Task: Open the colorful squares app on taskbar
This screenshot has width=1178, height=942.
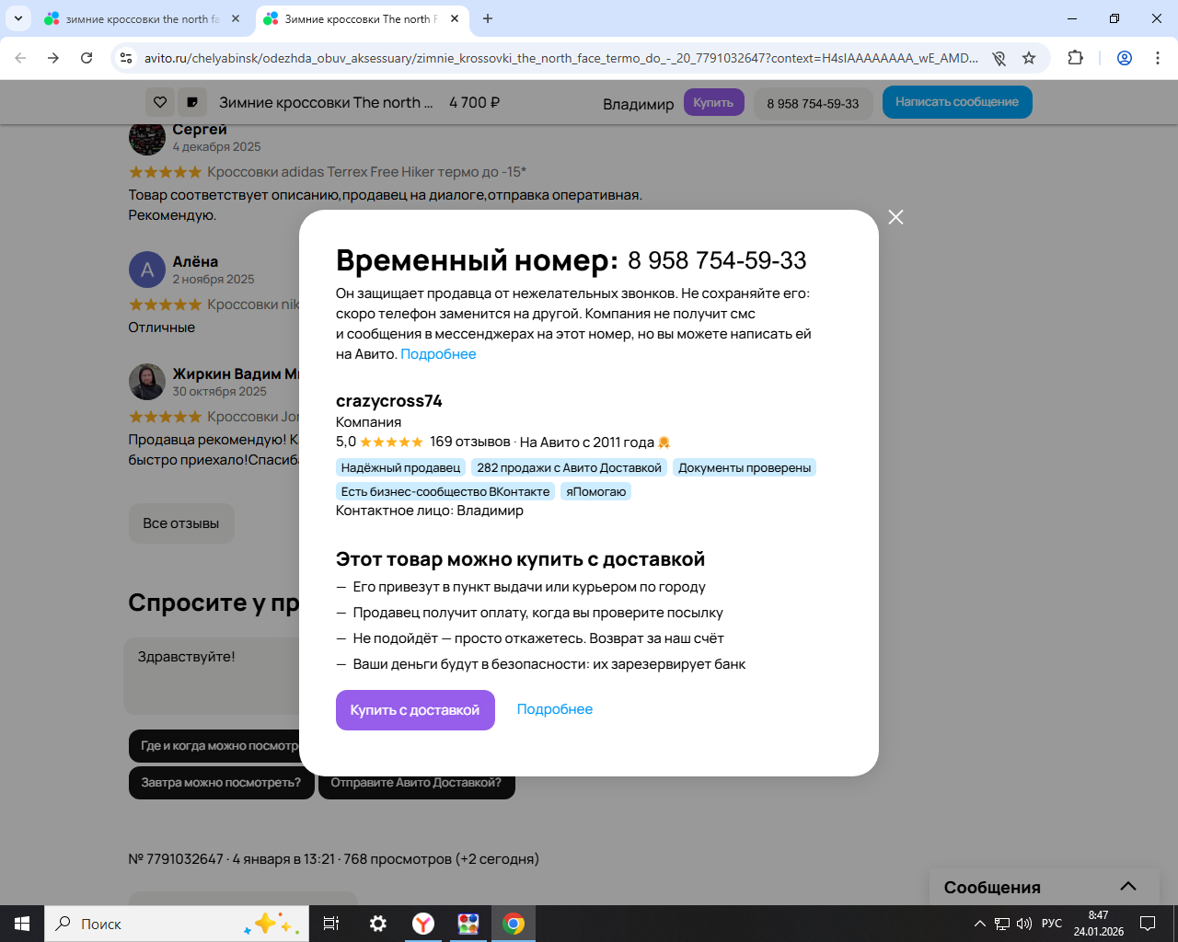Action: click(x=468, y=924)
